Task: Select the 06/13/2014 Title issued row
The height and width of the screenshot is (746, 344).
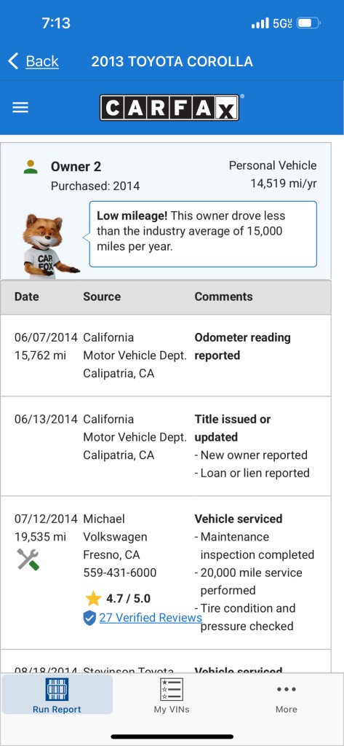Action: [166, 447]
